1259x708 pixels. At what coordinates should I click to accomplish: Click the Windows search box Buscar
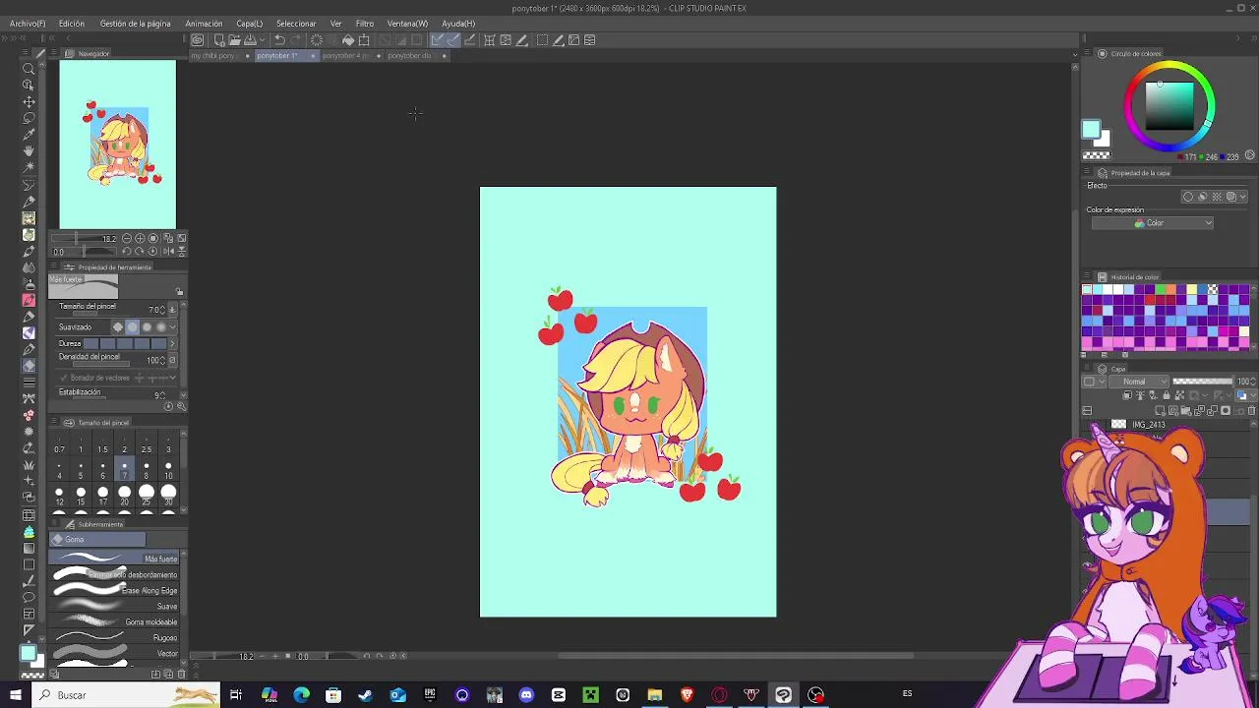point(128,695)
